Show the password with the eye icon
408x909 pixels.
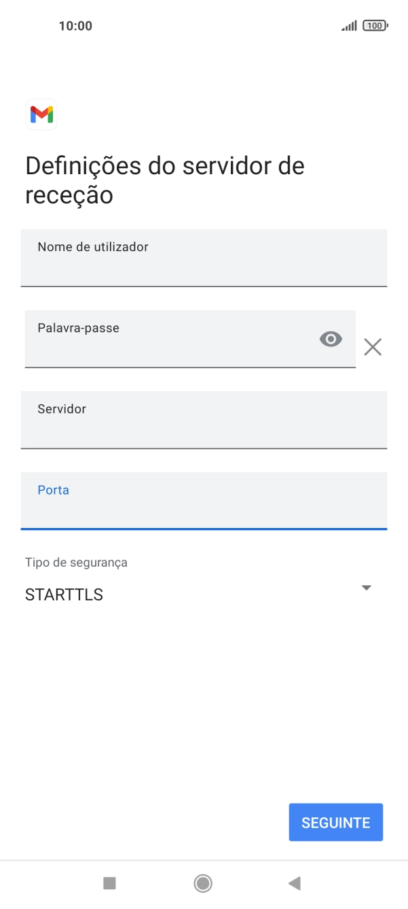(x=331, y=338)
